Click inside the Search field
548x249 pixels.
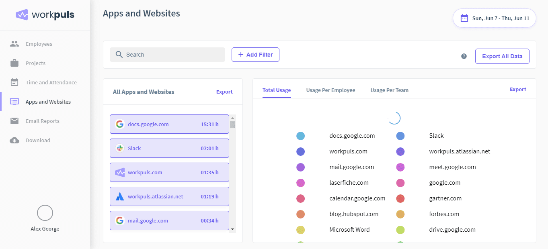(167, 54)
